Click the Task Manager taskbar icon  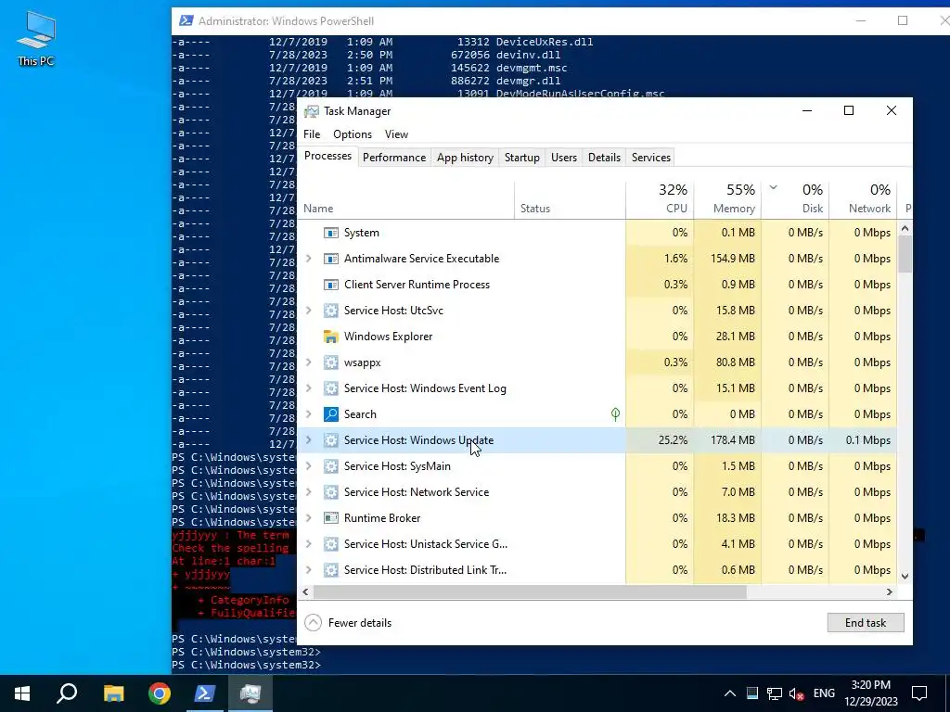(250, 693)
